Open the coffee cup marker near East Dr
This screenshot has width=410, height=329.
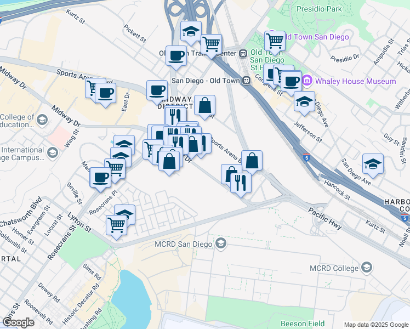point(105,93)
